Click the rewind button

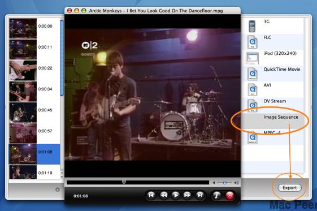pyautogui.click(x=163, y=195)
